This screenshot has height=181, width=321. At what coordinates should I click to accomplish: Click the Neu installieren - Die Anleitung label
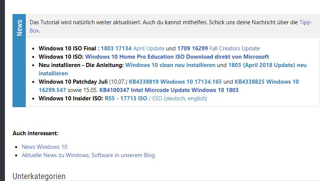[x=81, y=65]
